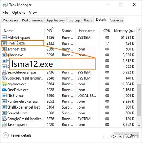Click the LOCAL SE... user name cell
Screen dimensions: 142x143
(x=87, y=96)
